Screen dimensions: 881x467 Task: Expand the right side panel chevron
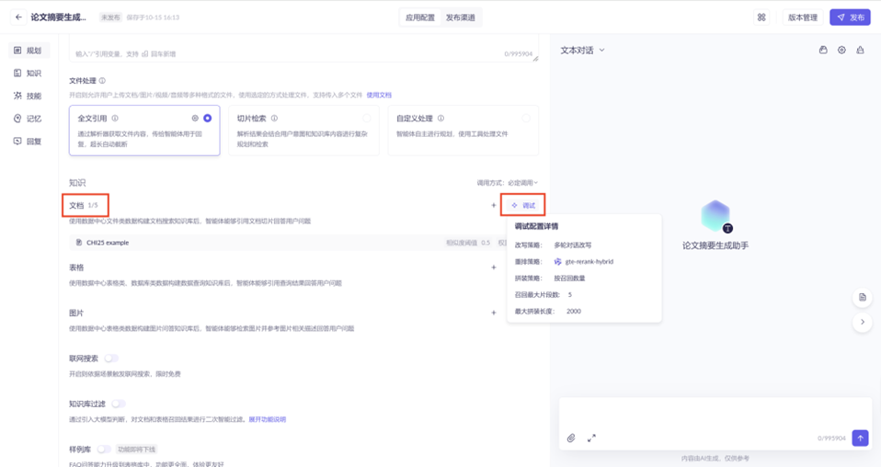(x=863, y=322)
